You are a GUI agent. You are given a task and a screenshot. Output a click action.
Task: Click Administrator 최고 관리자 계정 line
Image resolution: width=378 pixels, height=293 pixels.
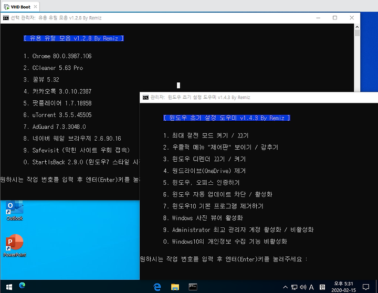(x=238, y=230)
